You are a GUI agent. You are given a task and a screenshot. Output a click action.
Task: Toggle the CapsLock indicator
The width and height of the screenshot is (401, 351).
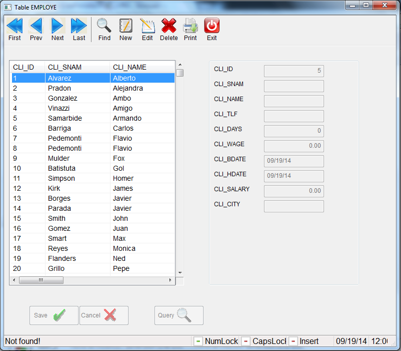(246, 341)
